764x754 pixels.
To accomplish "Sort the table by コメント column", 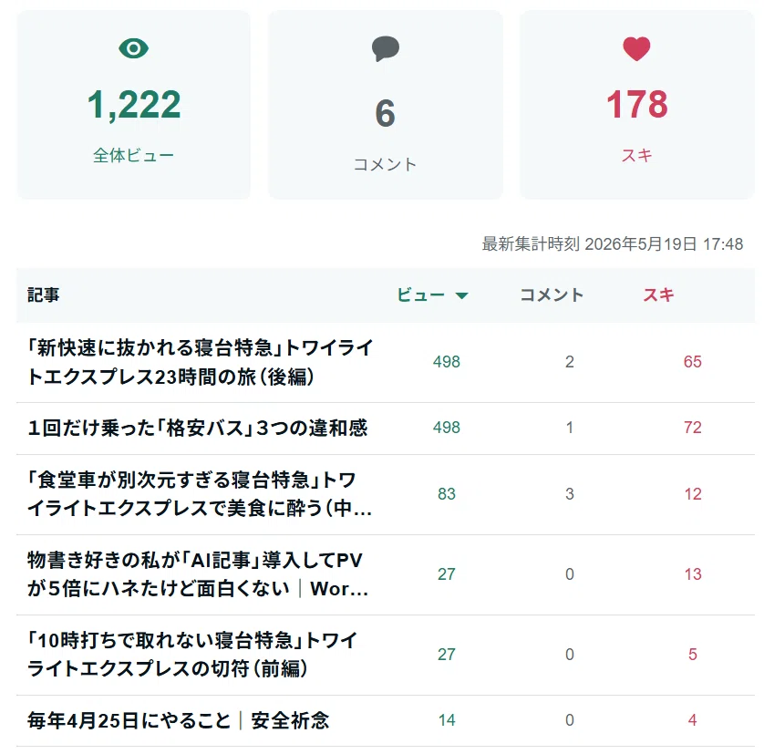I will pos(552,294).
